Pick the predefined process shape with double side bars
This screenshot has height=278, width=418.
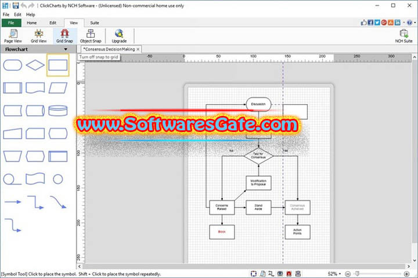coord(13,88)
